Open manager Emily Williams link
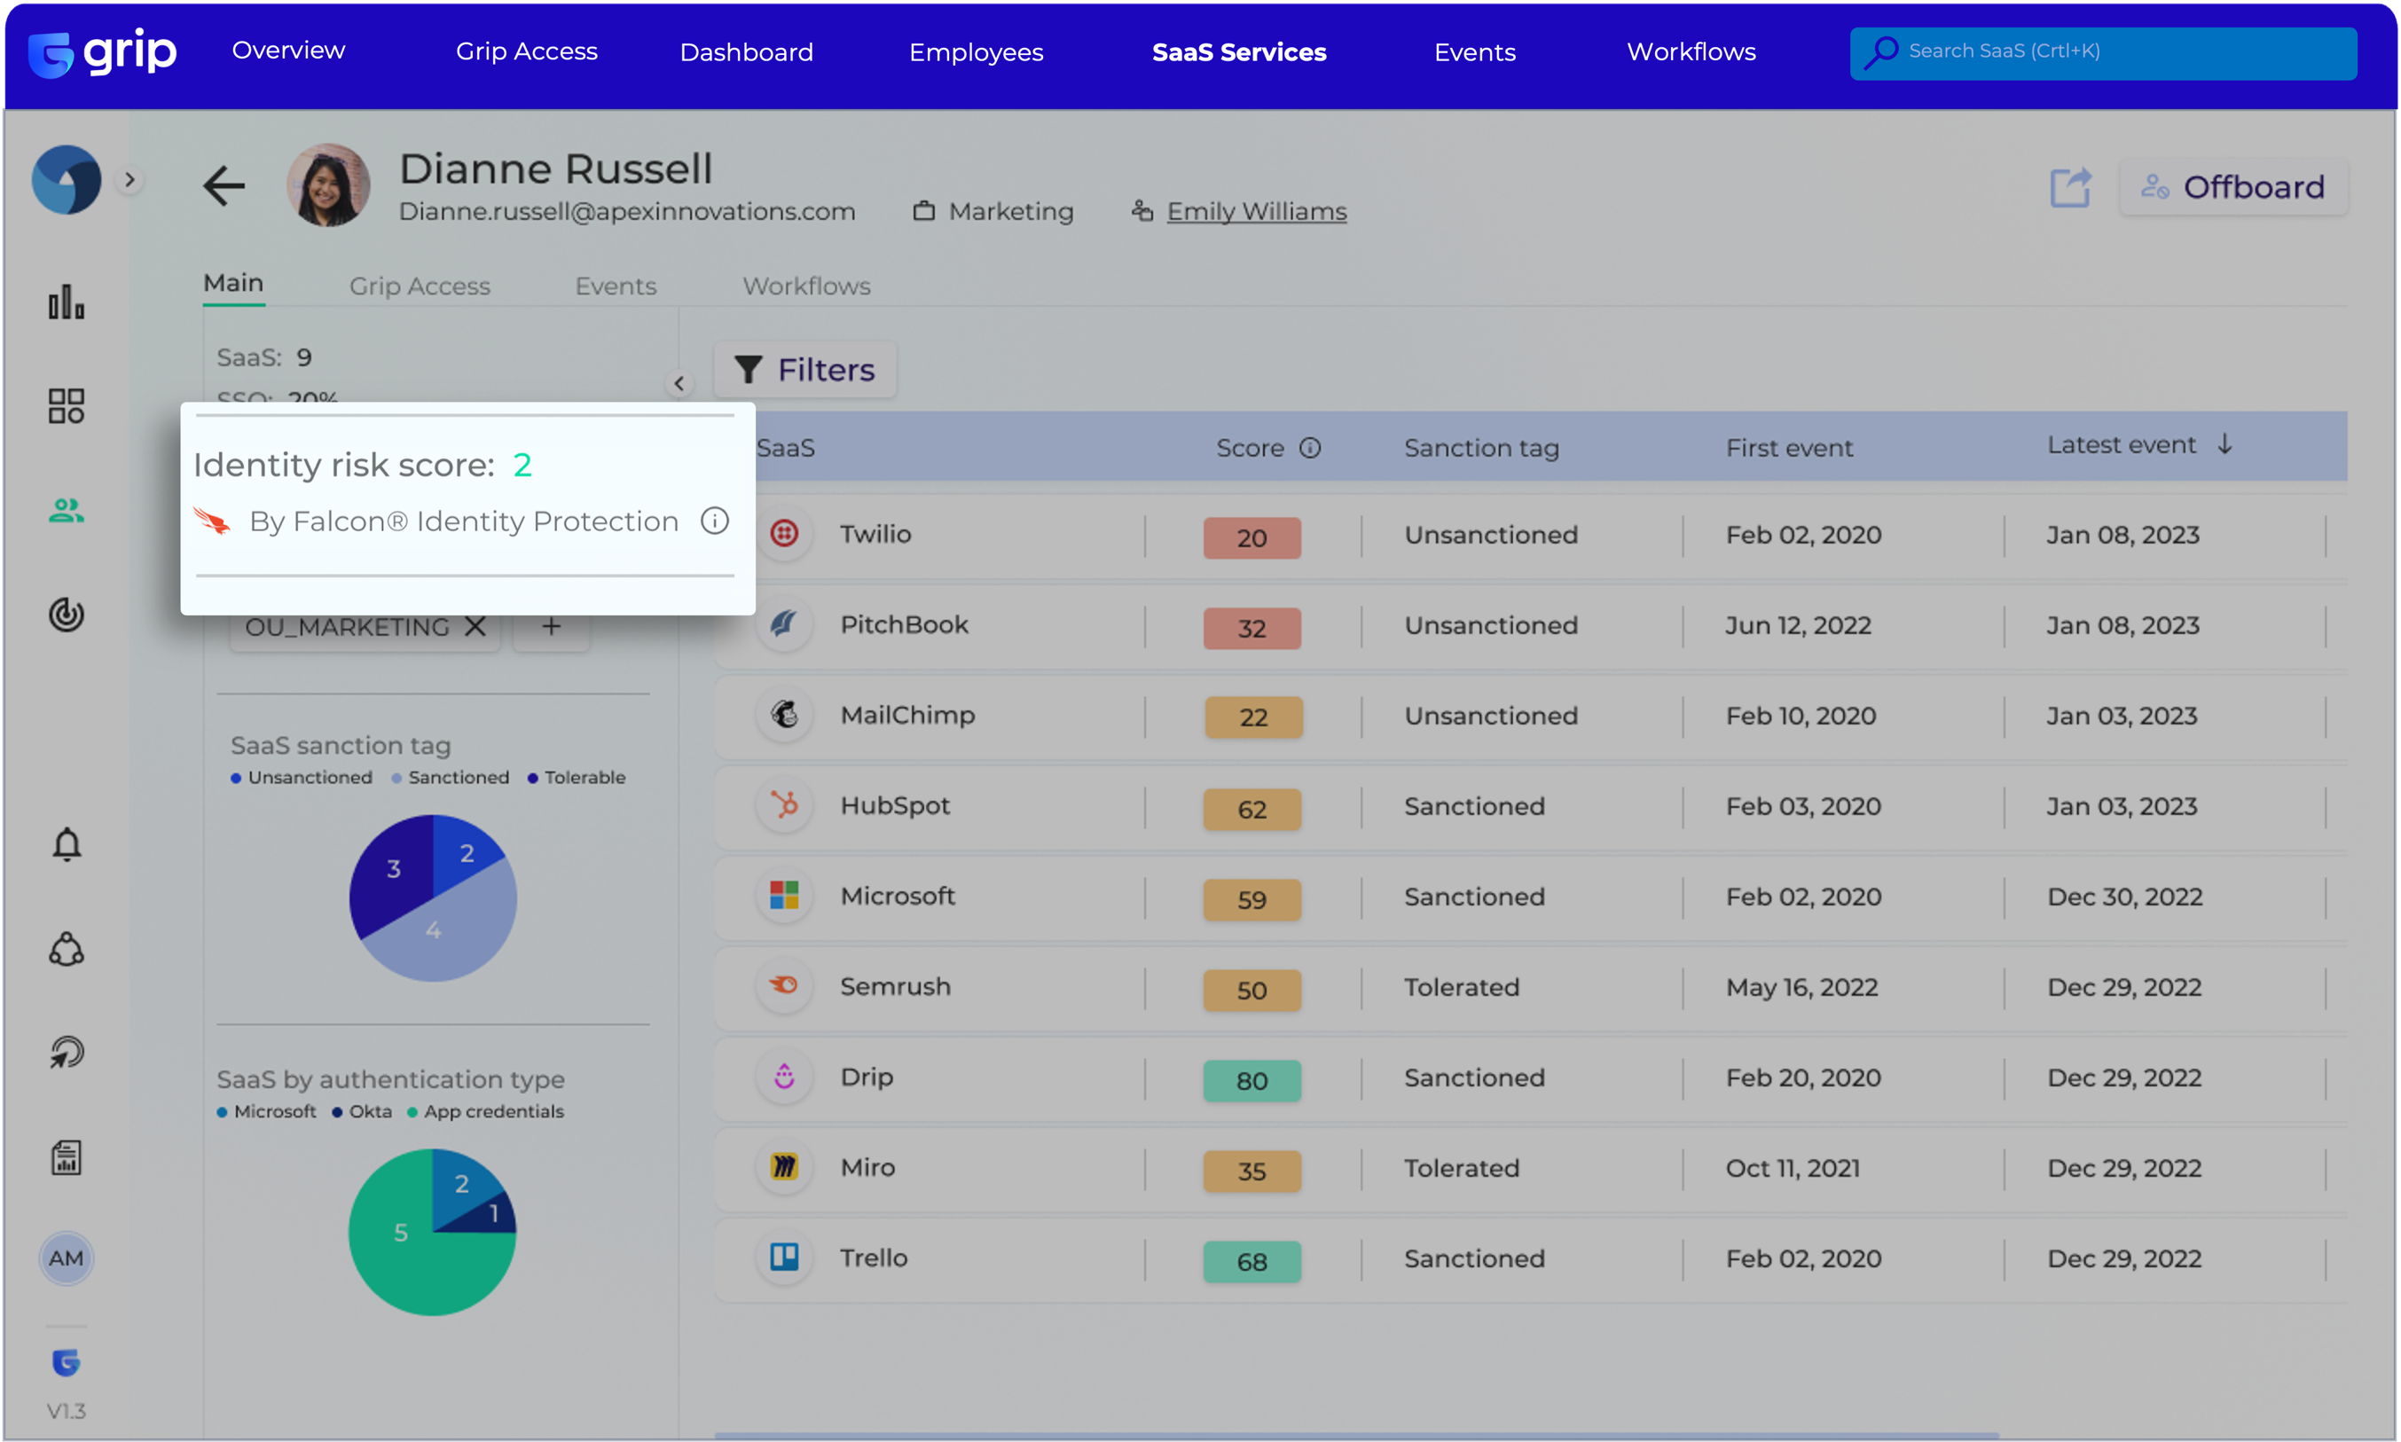Image resolution: width=2401 pixels, height=1442 pixels. point(1256,211)
